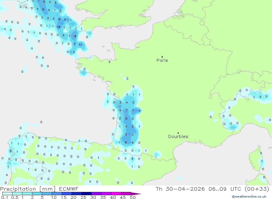Select the palest cyan 0.1–0.5 legend swatch
Image resolution: width=272 pixels, height=199 pixels.
click(x=7, y=194)
